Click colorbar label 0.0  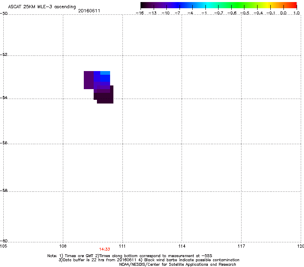(283, 13)
